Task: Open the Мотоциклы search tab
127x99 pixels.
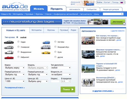Action: [x=37, y=30]
